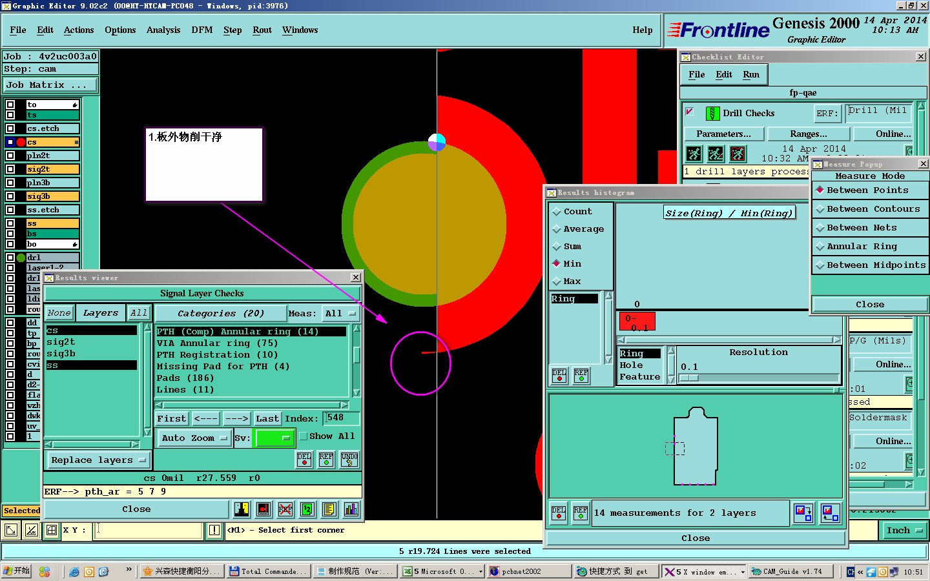Click the DEL icon in Results viewer
This screenshot has height=581, width=930.
point(304,460)
